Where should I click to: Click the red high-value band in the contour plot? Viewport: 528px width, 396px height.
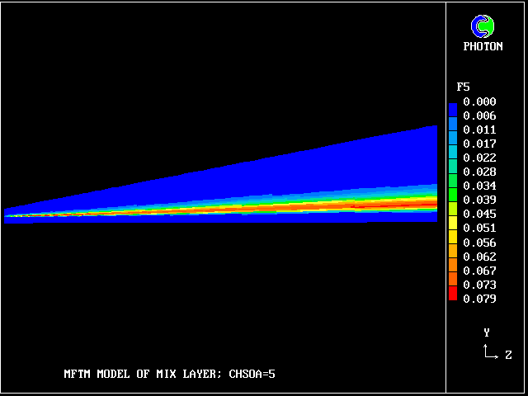point(412,205)
